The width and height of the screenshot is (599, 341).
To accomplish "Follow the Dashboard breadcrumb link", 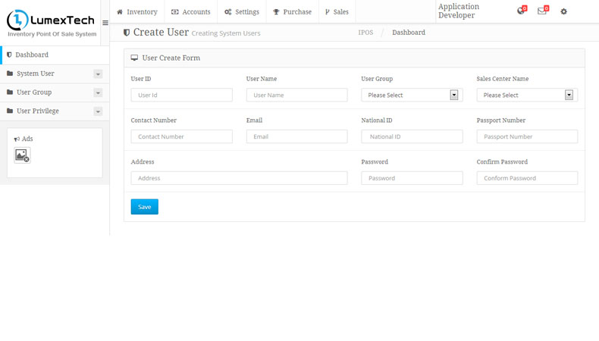I will pos(408,33).
